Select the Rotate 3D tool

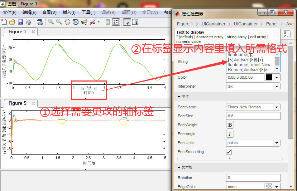click(76, 22)
